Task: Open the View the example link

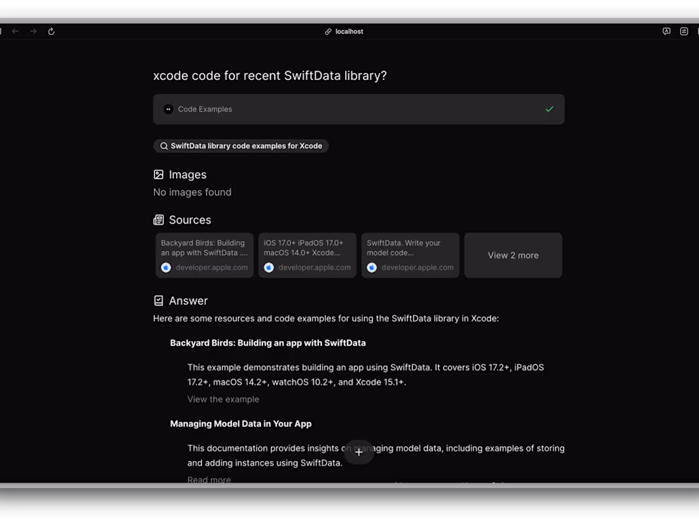Action: pos(223,399)
